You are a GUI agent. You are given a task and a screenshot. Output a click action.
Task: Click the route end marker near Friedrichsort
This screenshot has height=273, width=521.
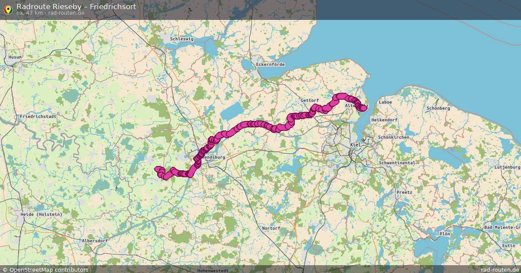tap(363, 108)
